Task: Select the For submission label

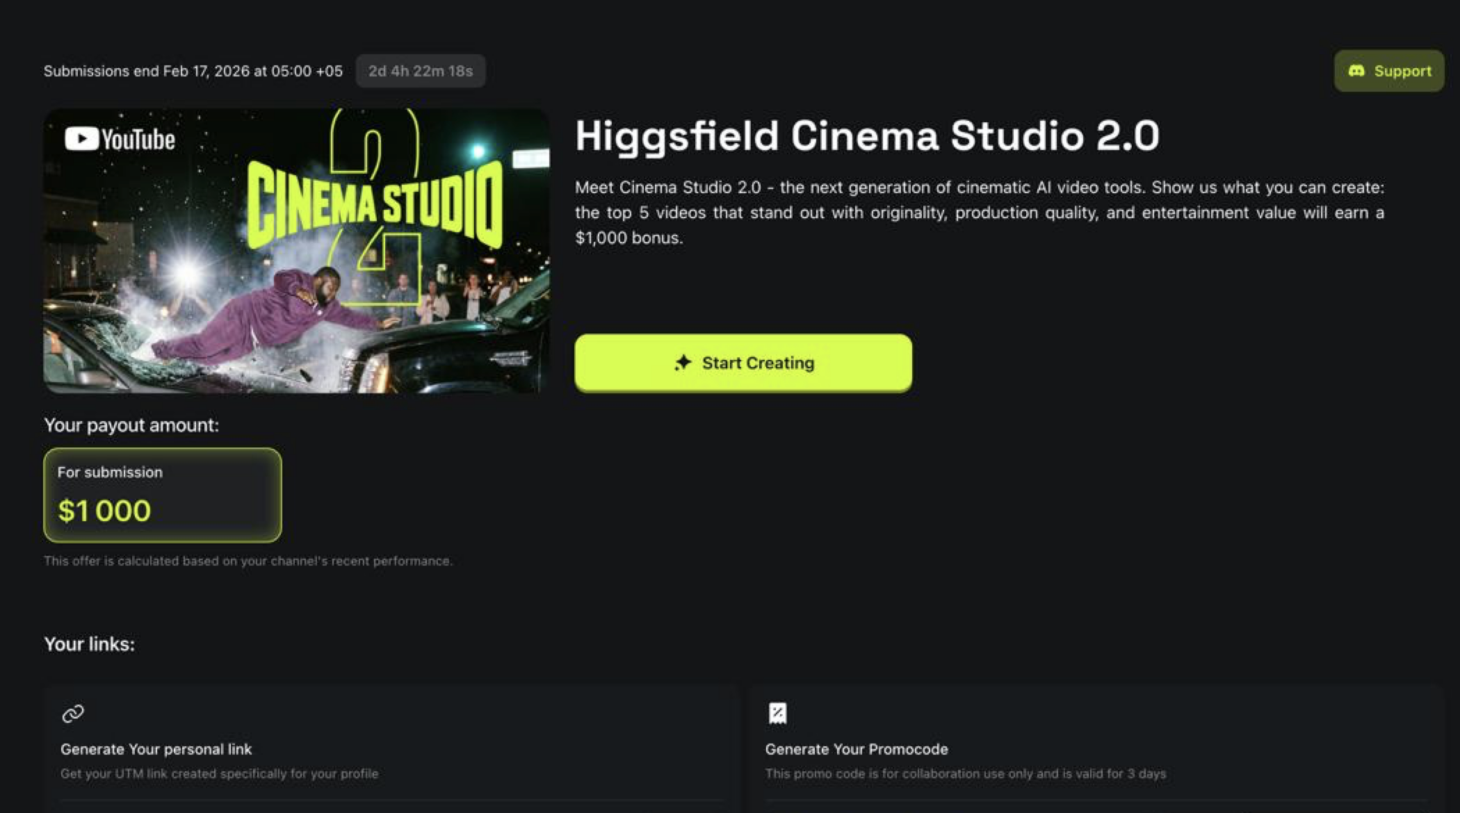Action: pyautogui.click(x=110, y=472)
